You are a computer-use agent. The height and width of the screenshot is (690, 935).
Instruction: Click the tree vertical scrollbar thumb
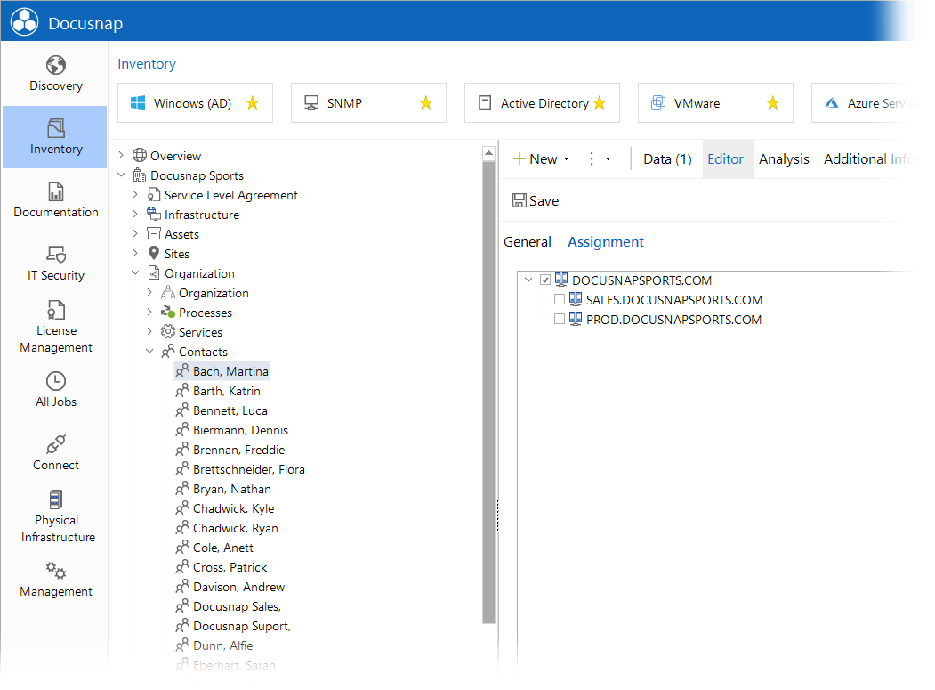click(489, 393)
